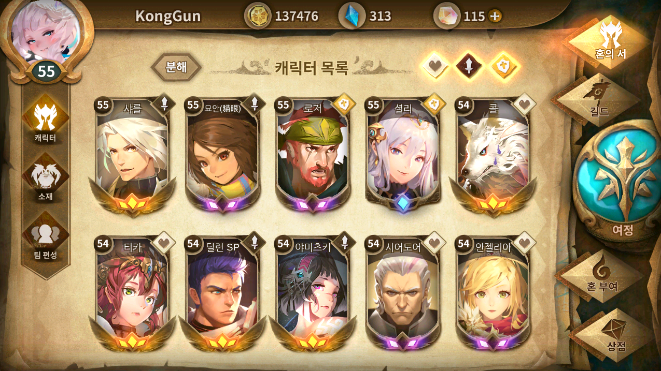The height and width of the screenshot is (371, 661).
Task: Toggle the sword type filter
Action: click(x=469, y=66)
